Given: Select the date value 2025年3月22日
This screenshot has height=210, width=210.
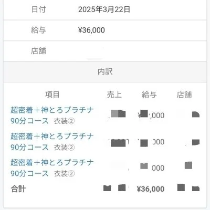Looking at the screenshot, I should click(x=104, y=9).
